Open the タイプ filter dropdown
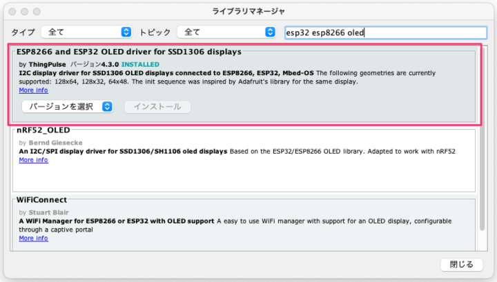This screenshot has height=282, width=497. [86, 32]
